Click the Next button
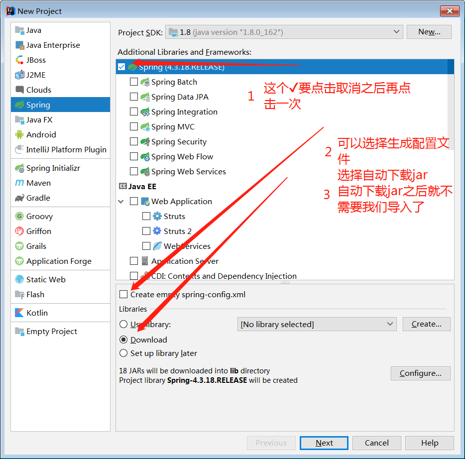Image resolution: width=465 pixels, height=459 pixels. pos(324,443)
